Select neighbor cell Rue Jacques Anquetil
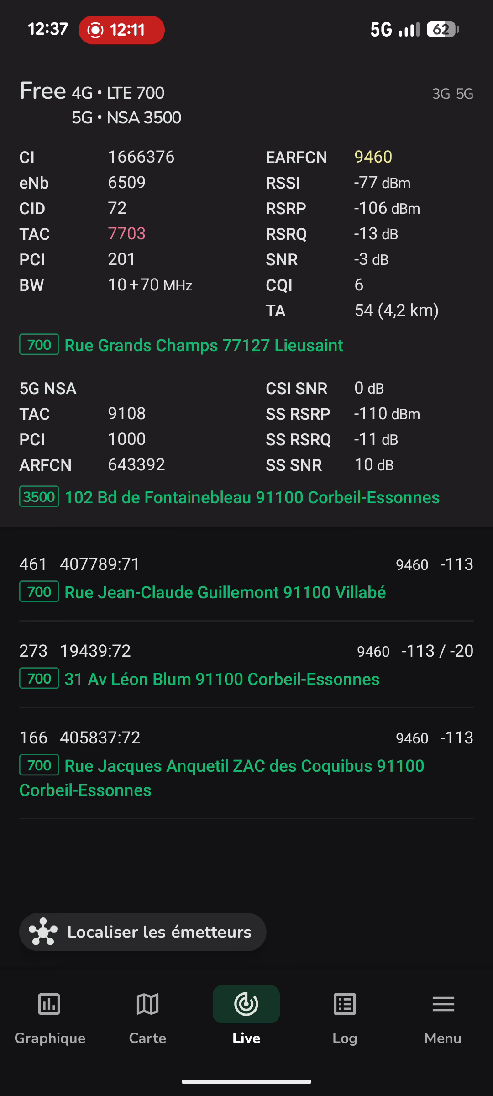 tap(244, 766)
